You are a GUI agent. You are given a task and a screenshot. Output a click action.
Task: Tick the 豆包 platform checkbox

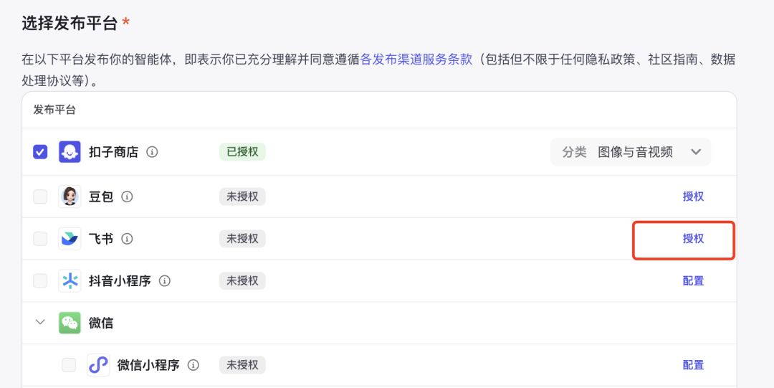[40, 197]
